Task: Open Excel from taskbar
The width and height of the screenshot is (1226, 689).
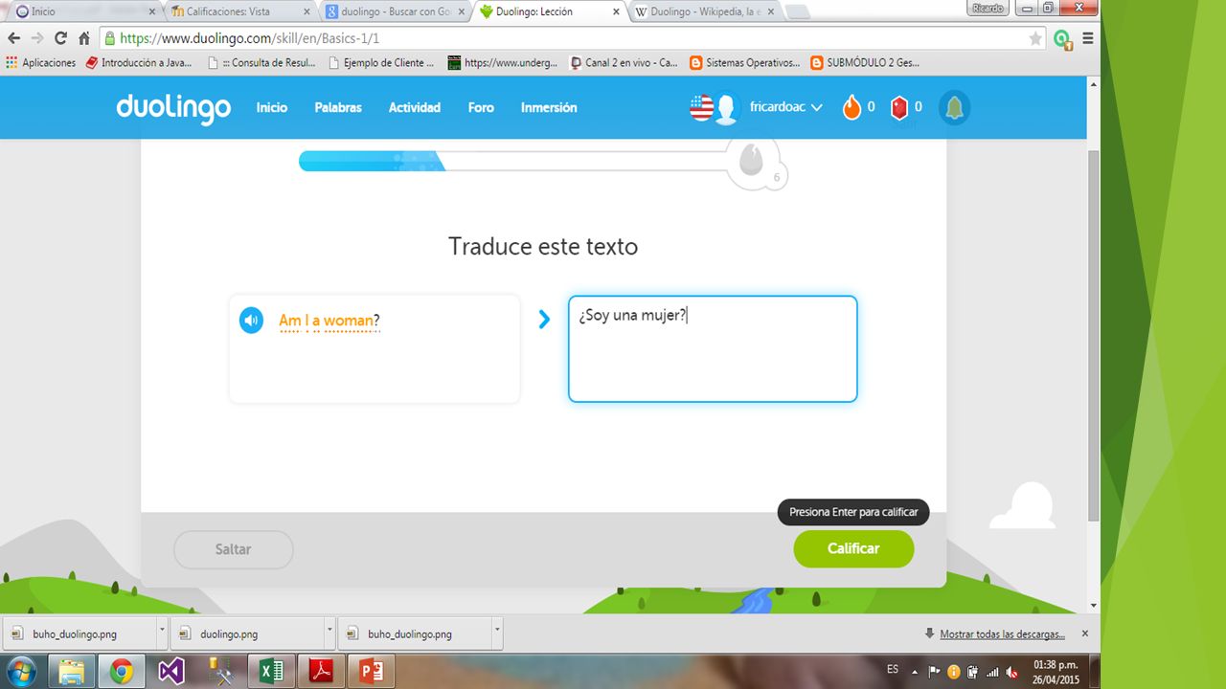Action: pos(271,671)
